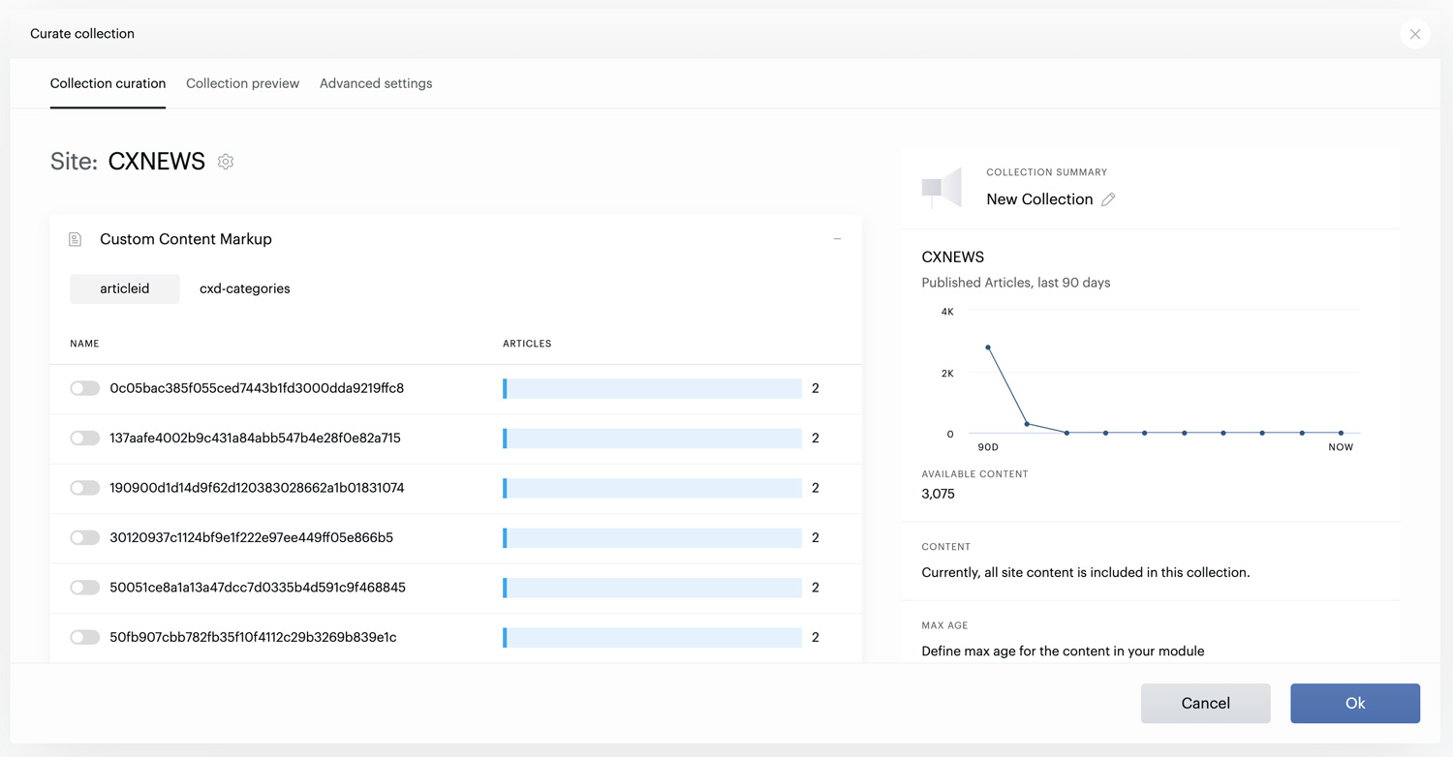Click the collection summary megaphone icon
Viewport: 1453px width, 757px height.
pyautogui.click(x=942, y=188)
